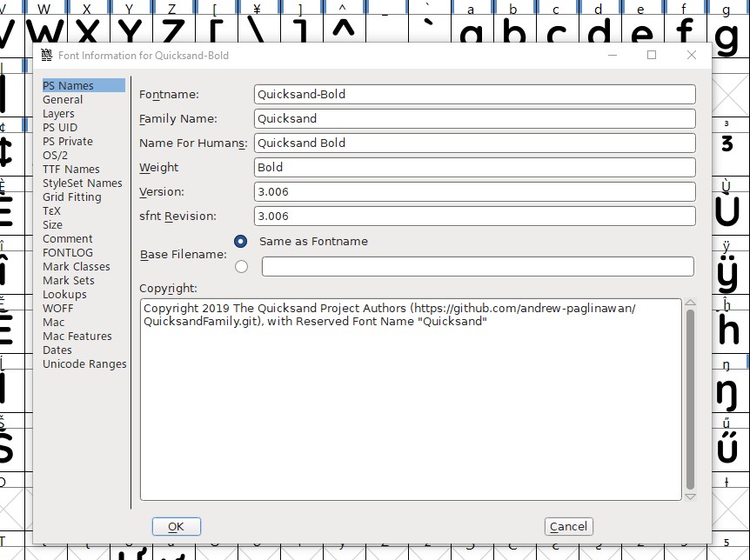Edit the Name For Humans field
750x560 pixels.
point(474,143)
